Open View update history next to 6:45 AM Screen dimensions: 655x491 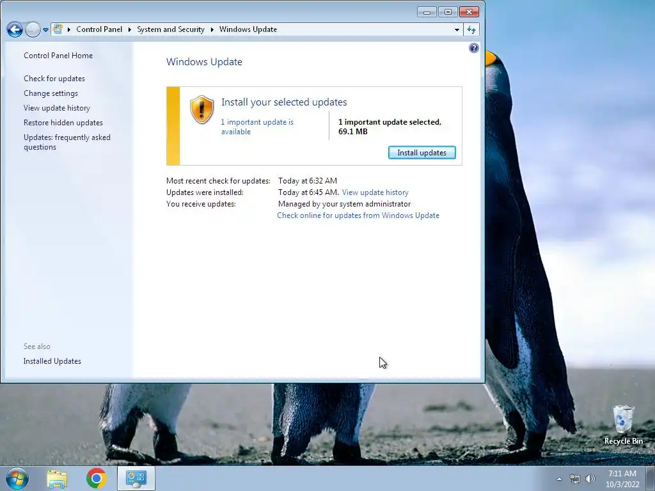point(375,192)
